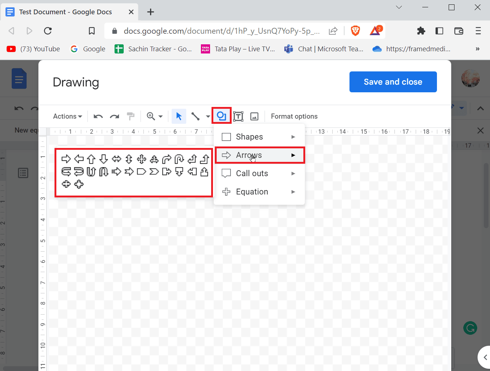Click Save and close
Image resolution: width=490 pixels, height=371 pixels.
point(393,82)
